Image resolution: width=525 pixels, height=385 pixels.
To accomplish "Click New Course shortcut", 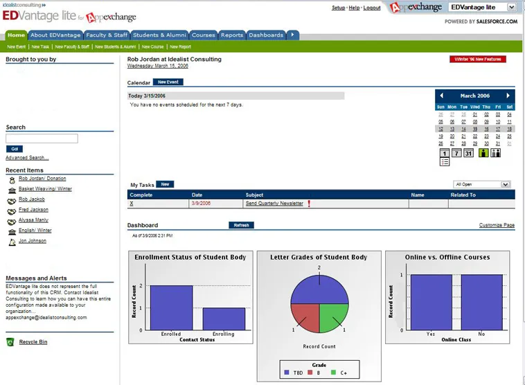I will pyautogui.click(x=152, y=47).
